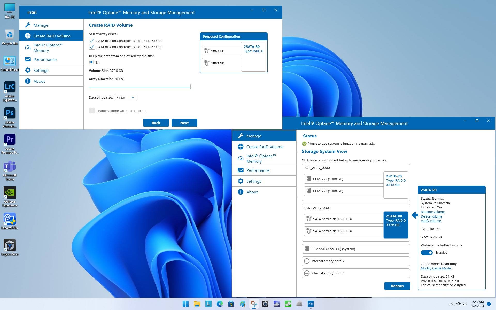The height and width of the screenshot is (310, 496).
Task: Click the Performance chart icon in the top window
Action: [x=28, y=59]
